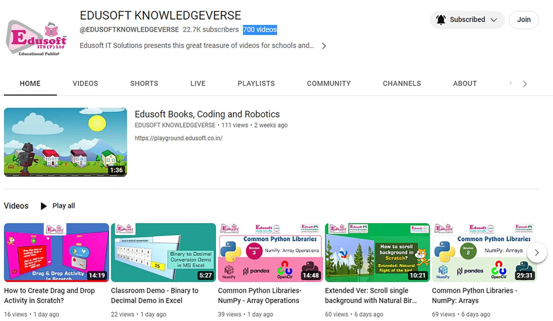Click the EDUSOFT KNOWLEDGEVERSE channel name heading
Screen dimensions: 553x321
coord(160,16)
